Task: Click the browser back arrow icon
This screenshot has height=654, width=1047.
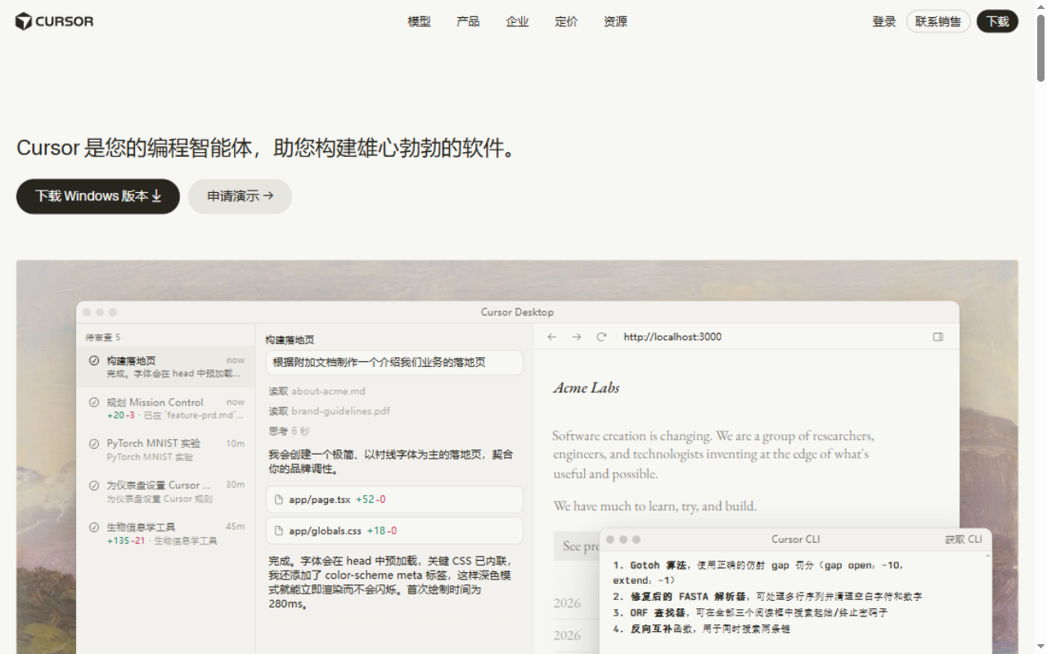Action: coord(552,337)
